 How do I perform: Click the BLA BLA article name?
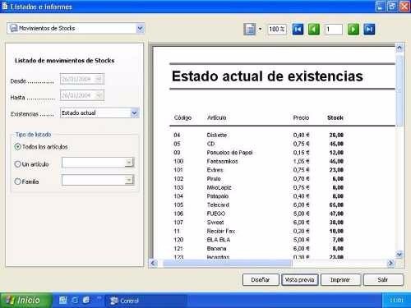[x=219, y=240]
